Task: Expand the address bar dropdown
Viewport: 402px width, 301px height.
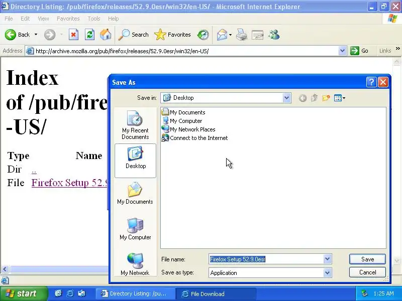Action: [x=342, y=51]
